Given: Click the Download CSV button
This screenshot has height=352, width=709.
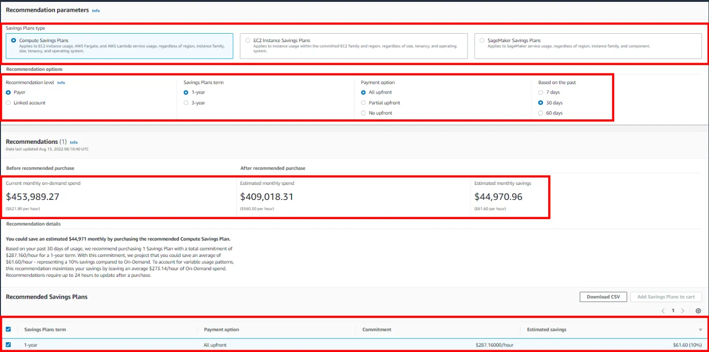Looking at the screenshot, I should coord(603,296).
